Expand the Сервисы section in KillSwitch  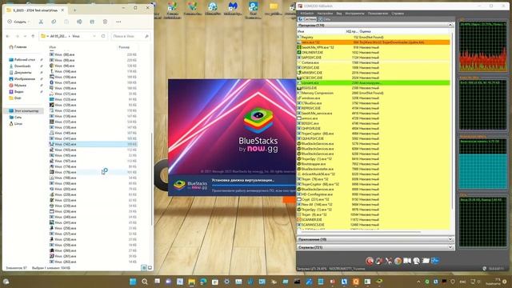450,247
